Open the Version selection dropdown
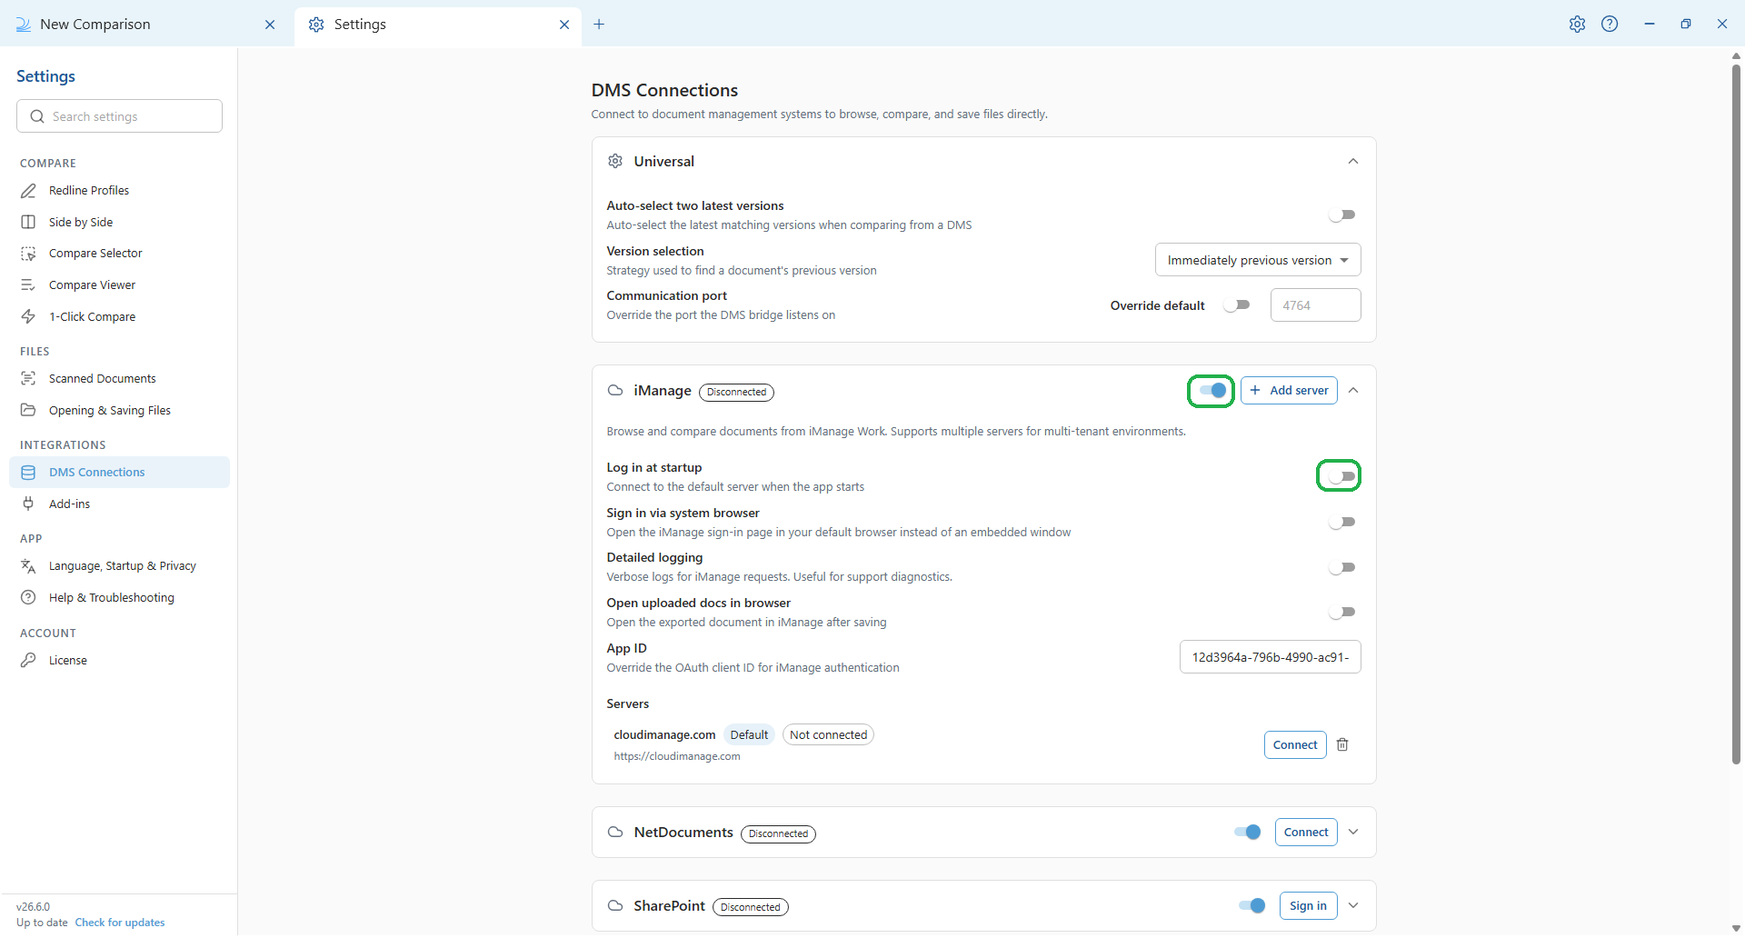This screenshot has height=938, width=1745. [1258, 261]
